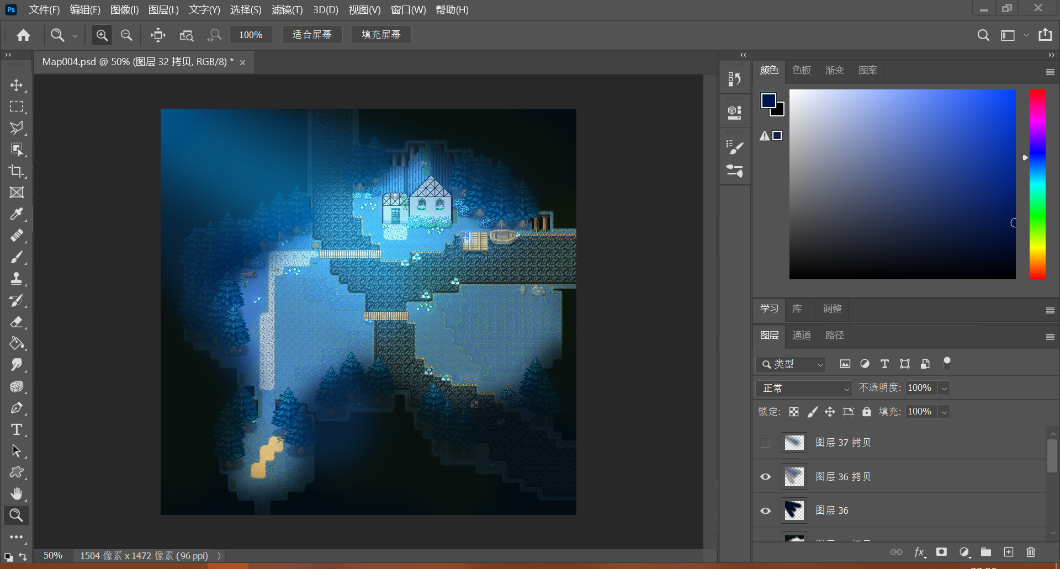Viewport: 1060px width, 569px height.
Task: Hide layer 图层 36
Action: click(765, 510)
